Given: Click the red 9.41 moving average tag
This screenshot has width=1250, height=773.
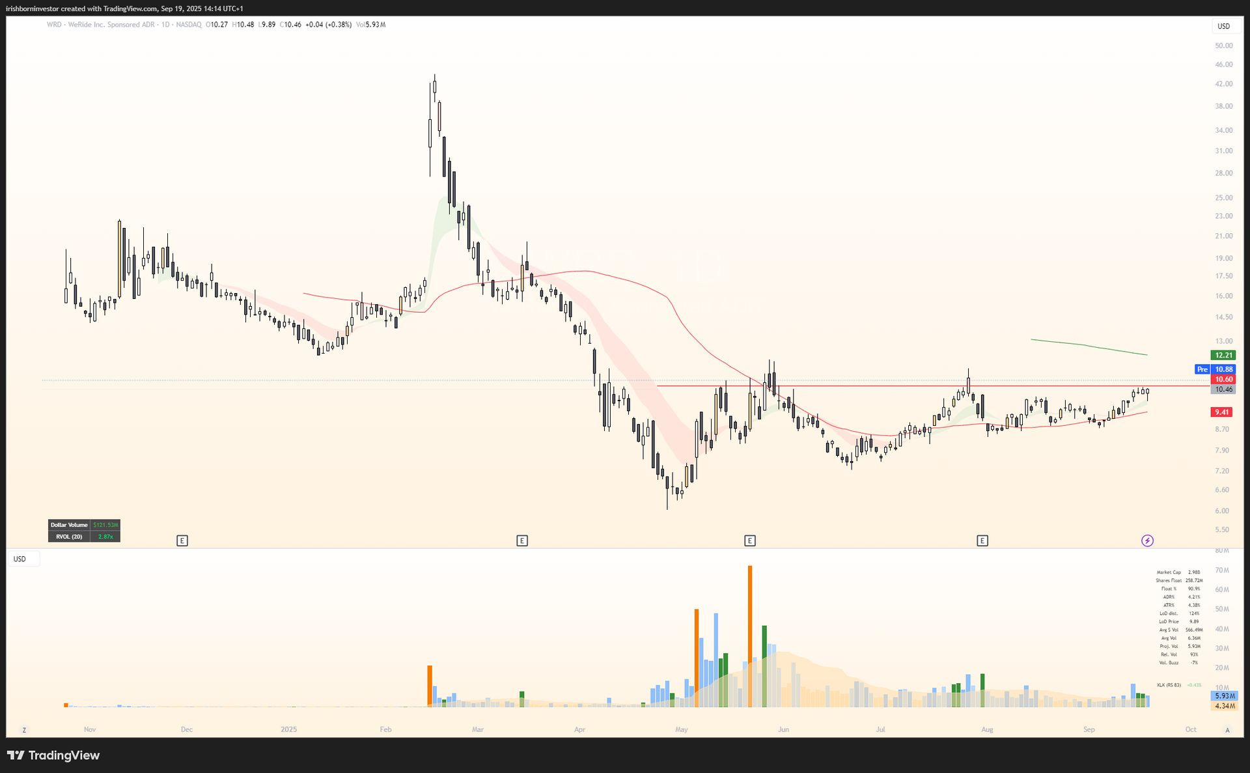Looking at the screenshot, I should 1222,412.
